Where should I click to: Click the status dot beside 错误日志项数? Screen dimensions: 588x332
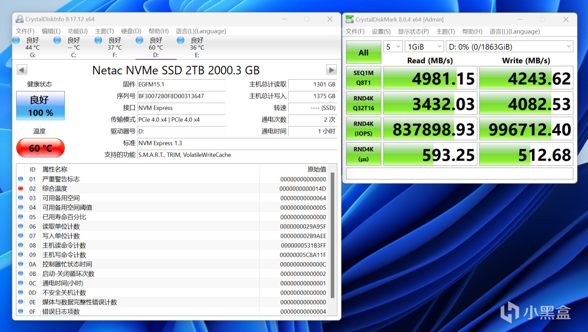click(21, 311)
